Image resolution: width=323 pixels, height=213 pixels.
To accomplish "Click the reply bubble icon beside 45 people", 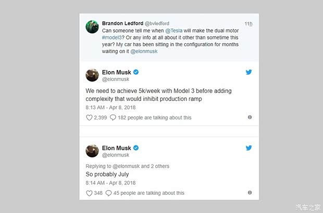I will (x=108, y=193).
